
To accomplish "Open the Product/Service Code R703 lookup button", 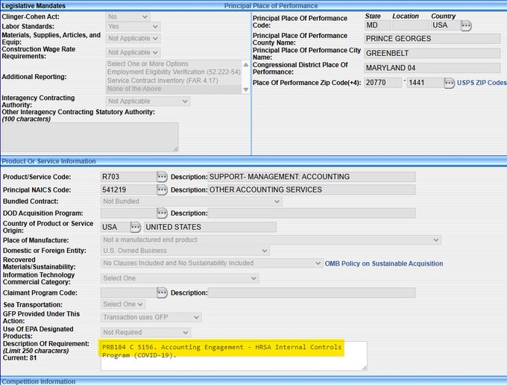I will pyautogui.click(x=162, y=177).
